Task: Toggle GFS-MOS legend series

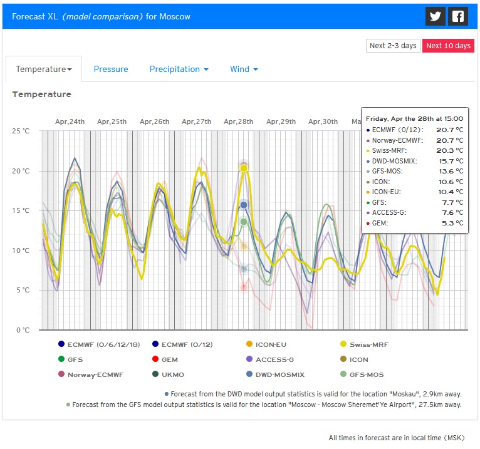Action: point(362,374)
